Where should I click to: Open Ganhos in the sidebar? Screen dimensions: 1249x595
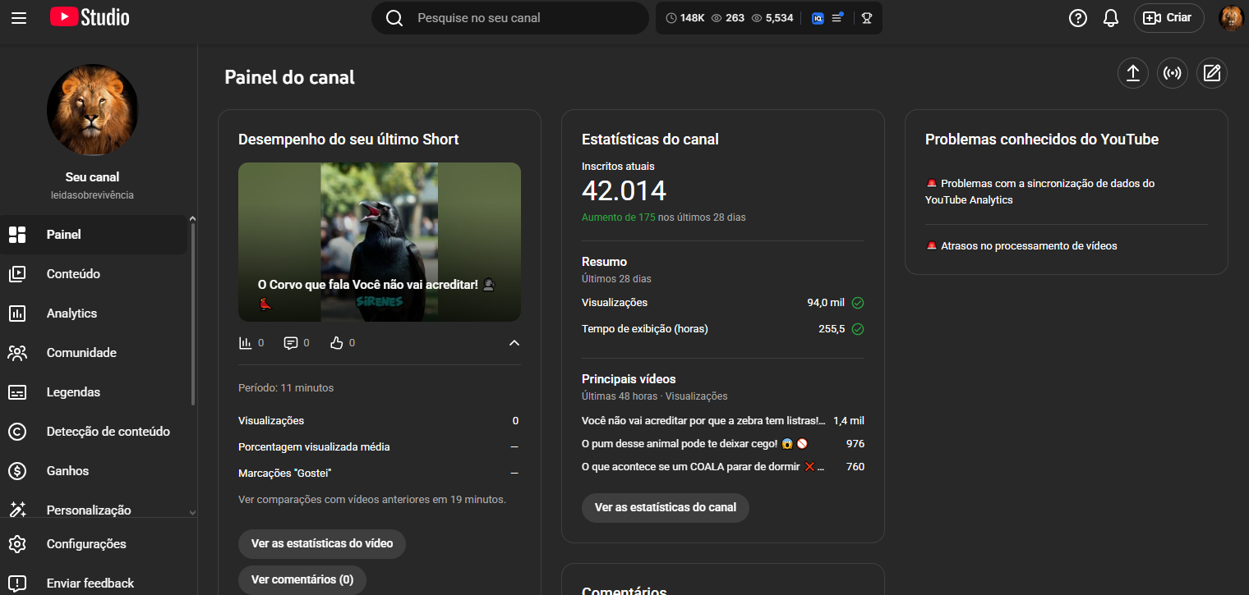(x=94, y=471)
